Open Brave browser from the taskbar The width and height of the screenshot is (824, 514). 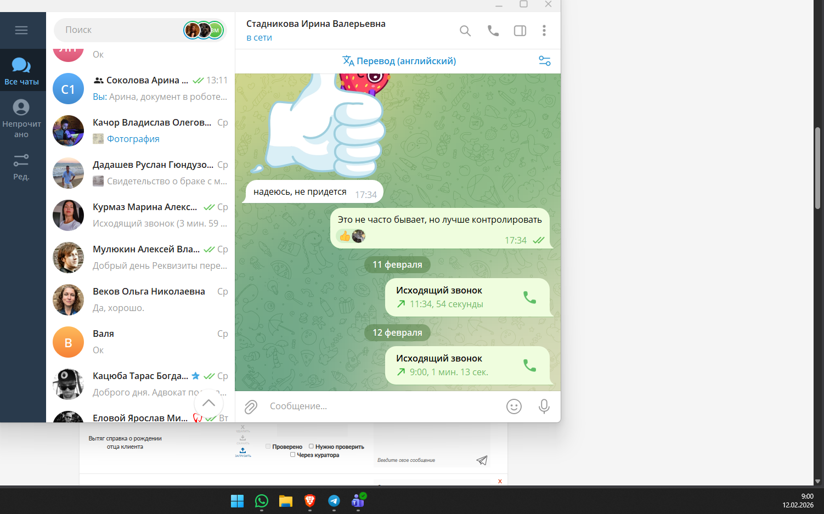pos(310,501)
